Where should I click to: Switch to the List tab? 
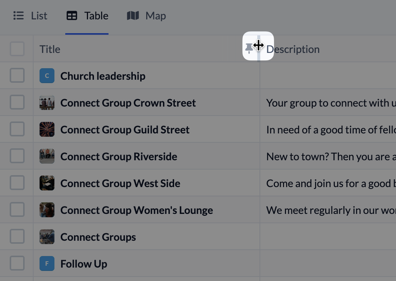click(x=30, y=16)
